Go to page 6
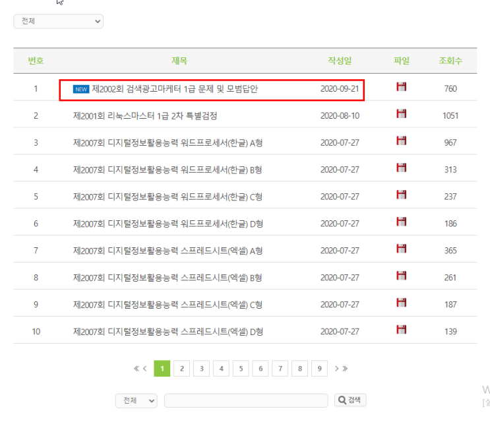490x434 pixels. tap(260, 369)
